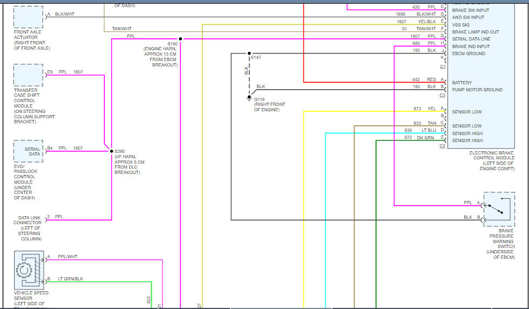Select SENSOR HIGH on the 830 LT BLU wire
Screen dimensions: 529x309
(x=467, y=133)
